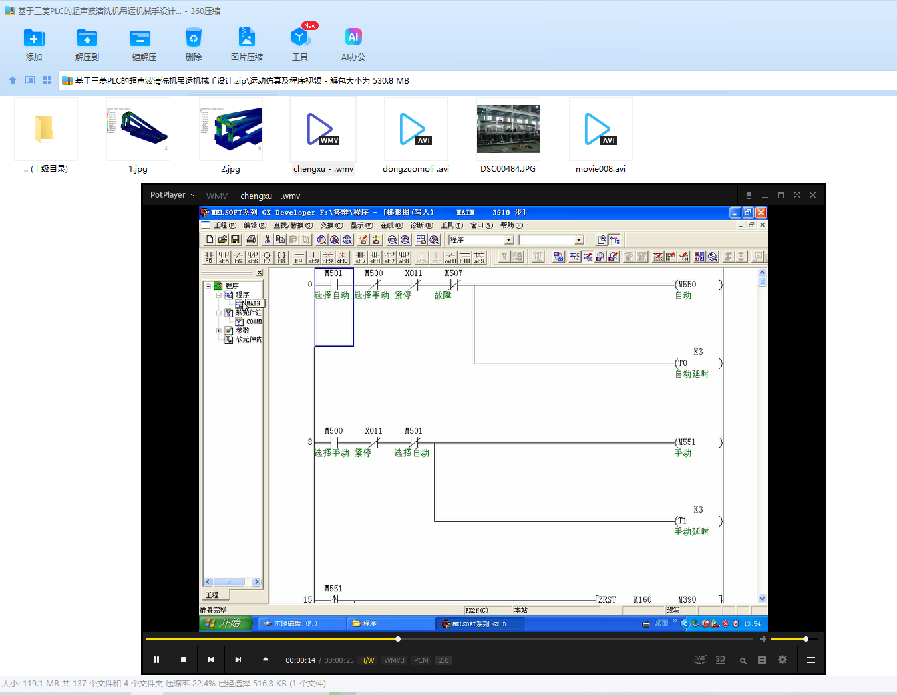Switch to list view in 360压缩
The height and width of the screenshot is (695, 897).
click(30, 80)
